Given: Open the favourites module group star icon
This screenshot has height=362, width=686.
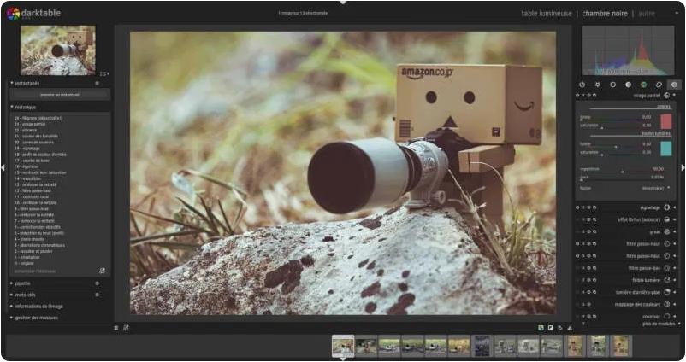Looking at the screenshot, I should click(x=597, y=85).
